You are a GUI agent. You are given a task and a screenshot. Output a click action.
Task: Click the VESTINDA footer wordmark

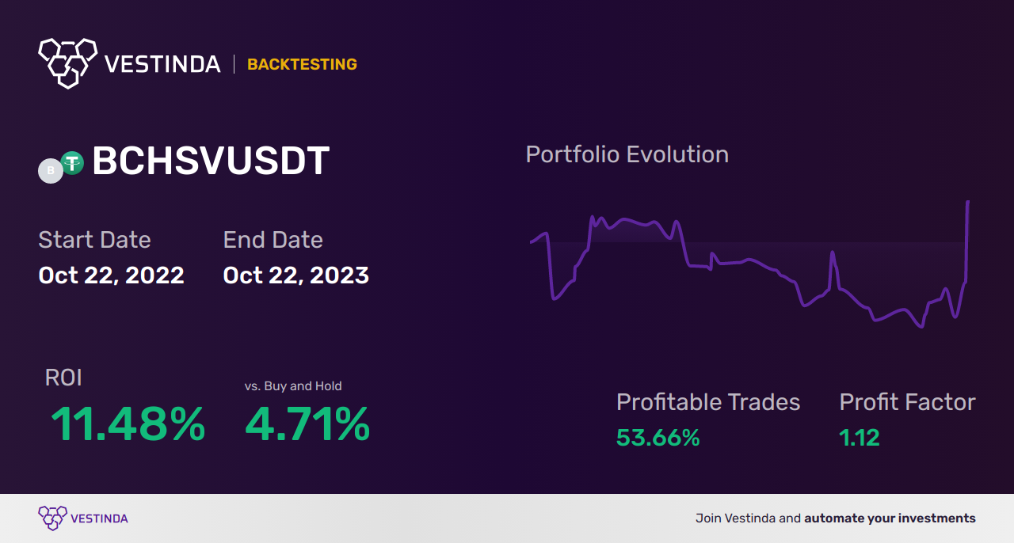click(x=99, y=518)
